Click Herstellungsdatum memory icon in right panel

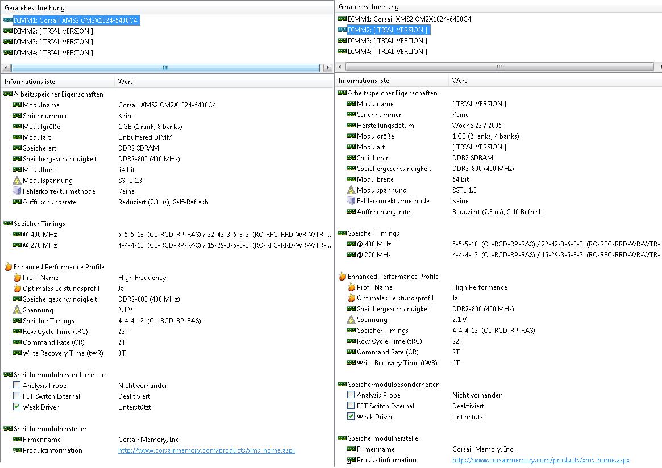[x=351, y=126]
